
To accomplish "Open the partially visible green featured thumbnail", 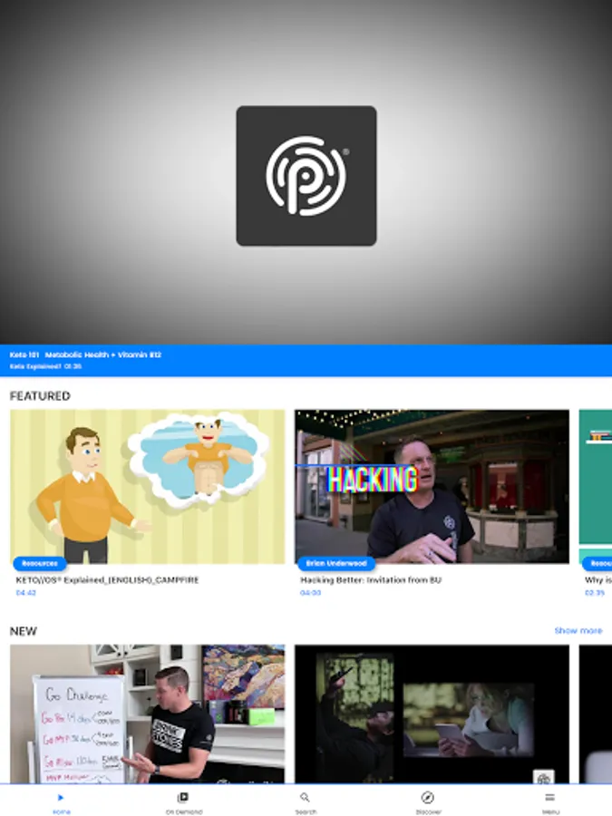I will coord(596,487).
